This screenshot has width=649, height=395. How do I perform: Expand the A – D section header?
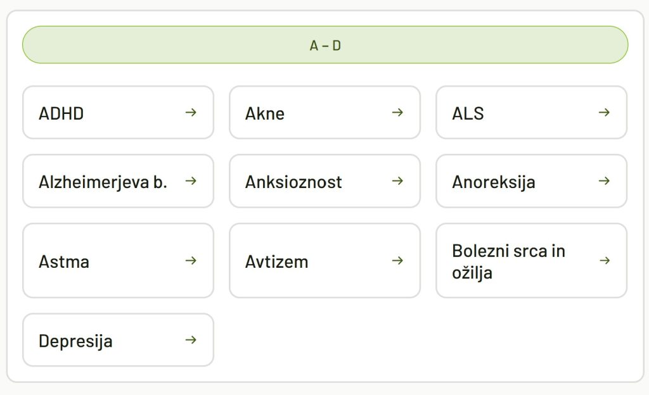324,44
